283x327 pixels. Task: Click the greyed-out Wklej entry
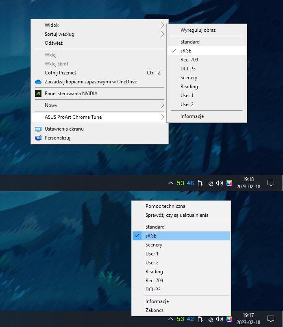click(100, 55)
